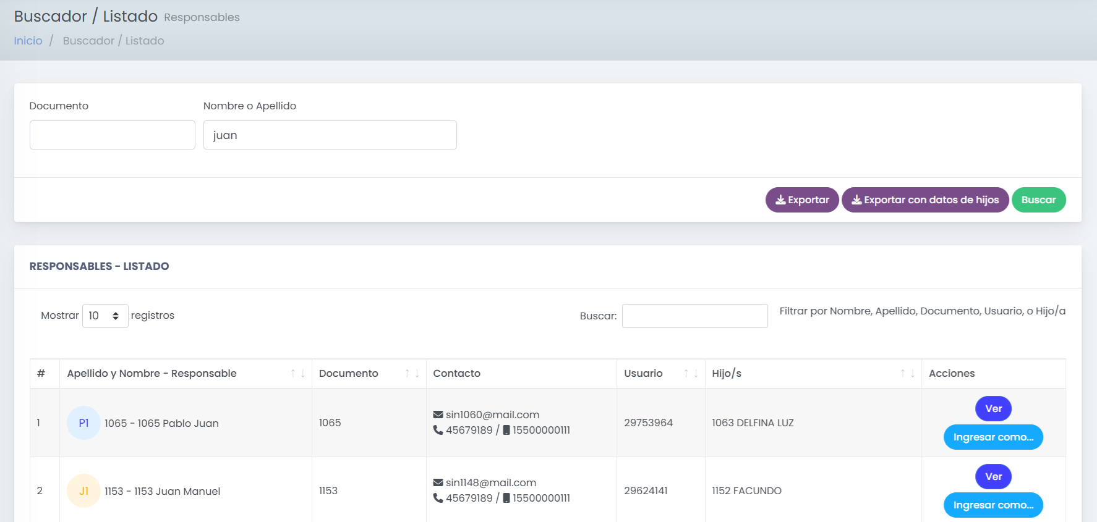Click usuario value 29624141
The width and height of the screenshot is (1097, 522).
click(646, 490)
